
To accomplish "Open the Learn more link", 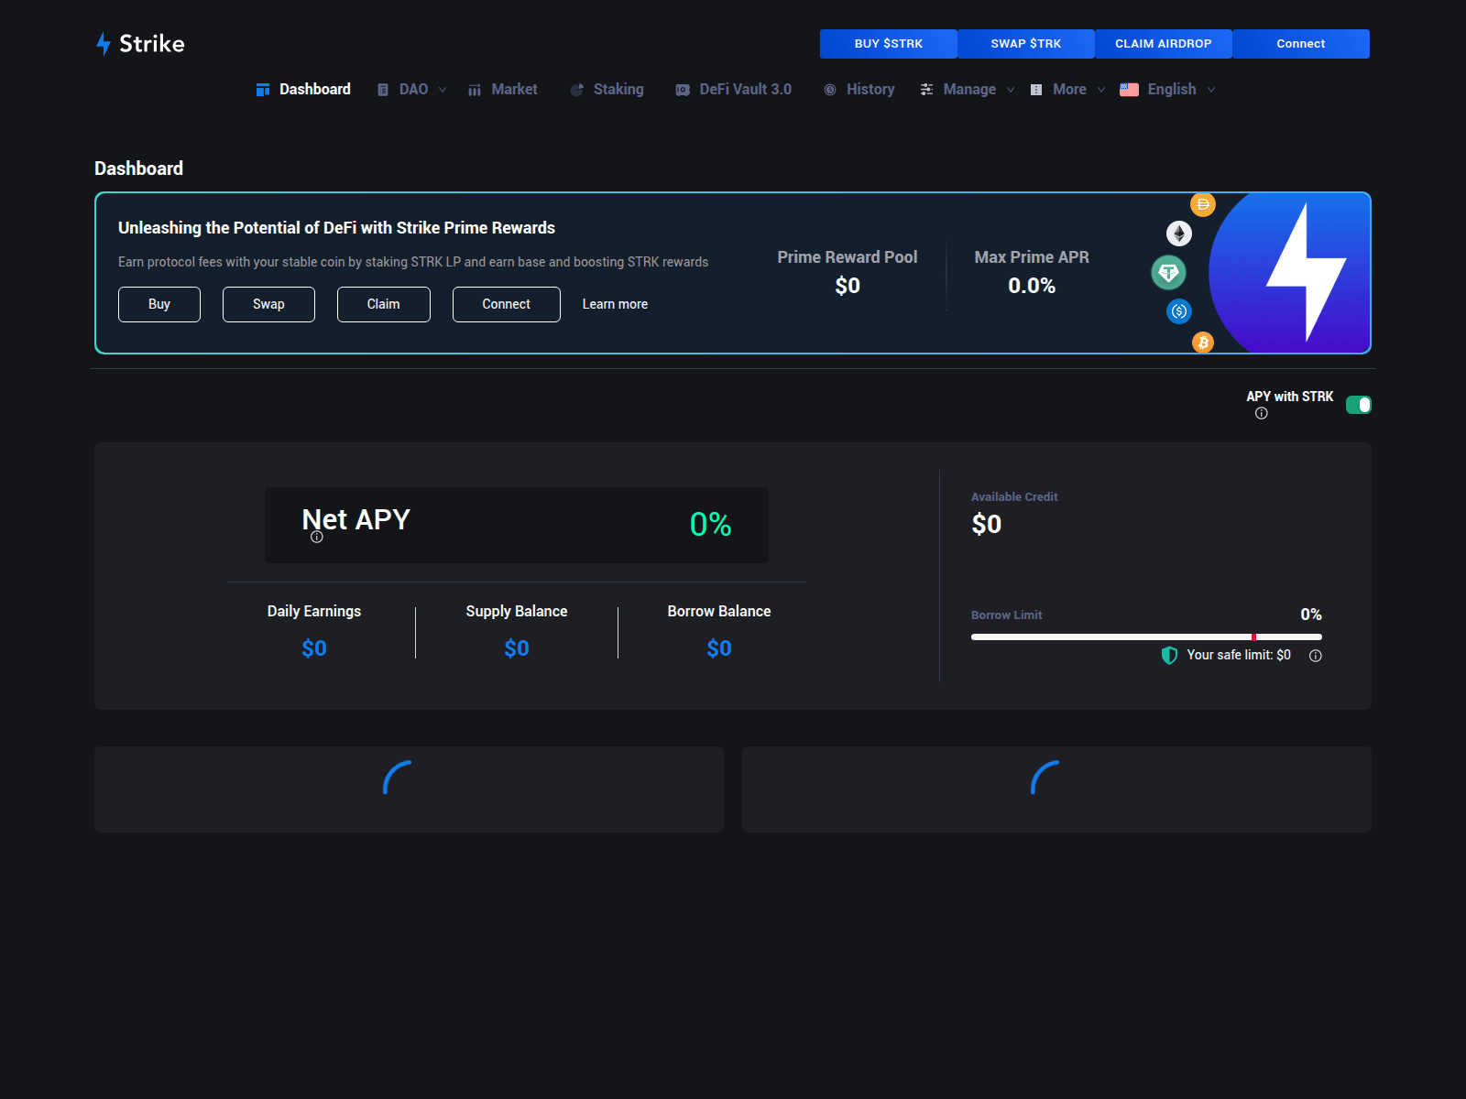I will point(615,304).
